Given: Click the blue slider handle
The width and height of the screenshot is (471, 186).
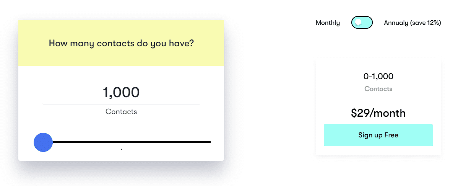Looking at the screenshot, I should (43, 142).
